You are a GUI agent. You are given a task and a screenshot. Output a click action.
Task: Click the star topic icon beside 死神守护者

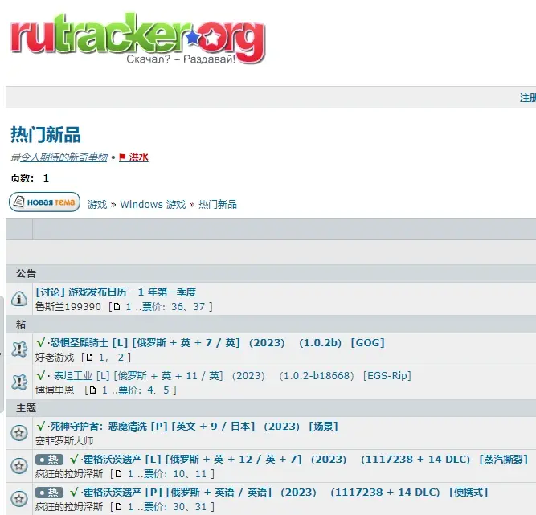[19, 433]
